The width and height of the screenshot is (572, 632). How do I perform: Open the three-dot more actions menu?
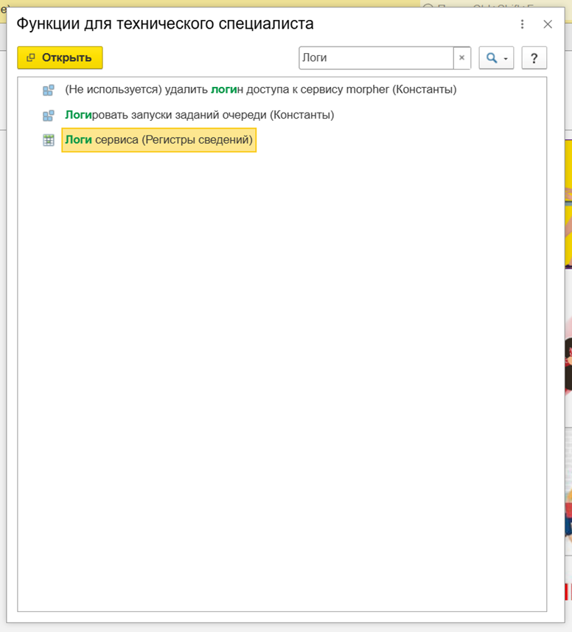point(523,24)
